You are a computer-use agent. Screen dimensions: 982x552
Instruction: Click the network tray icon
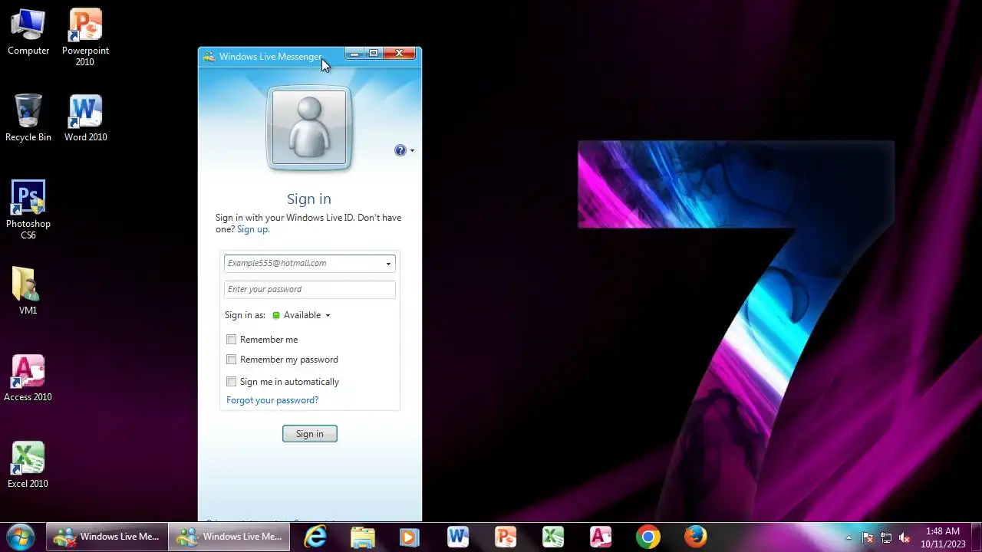[886, 537]
